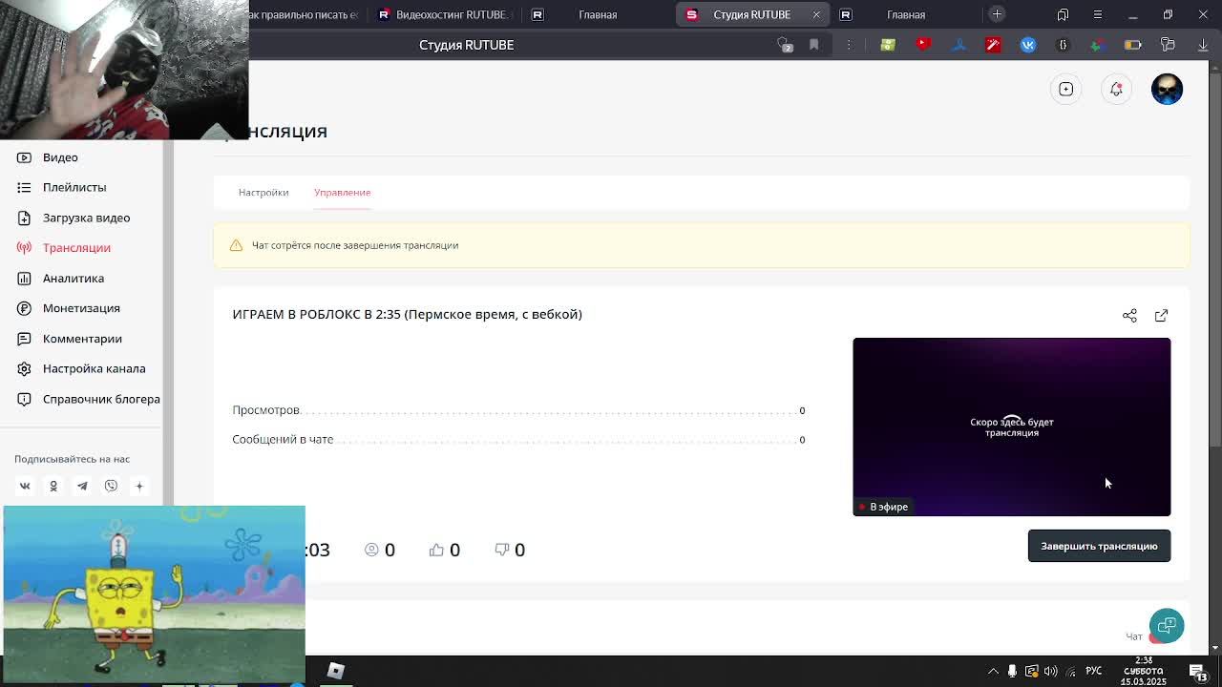Open the Odnoklassniki social link

[x=53, y=486]
